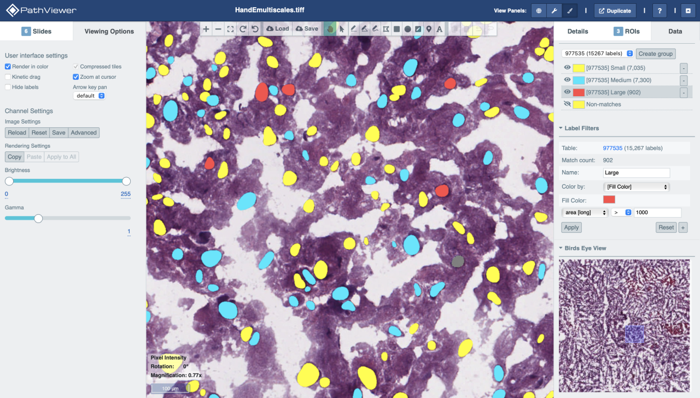Click the Duplicate button
Image resolution: width=700 pixels, height=398 pixels.
tap(615, 10)
